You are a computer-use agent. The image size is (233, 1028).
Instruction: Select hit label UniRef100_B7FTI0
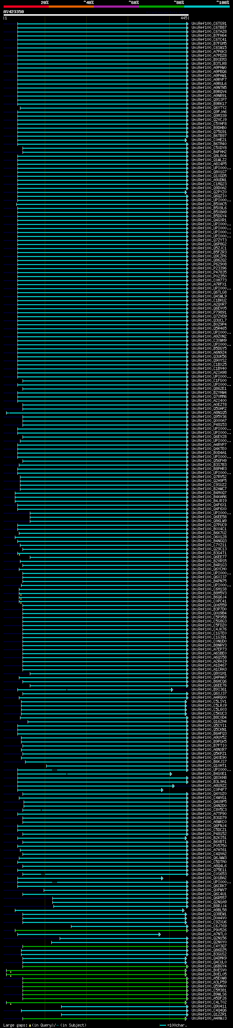click(x=209, y=745)
